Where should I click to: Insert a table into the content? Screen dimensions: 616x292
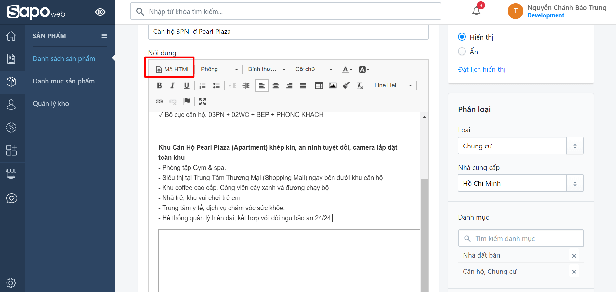tap(319, 86)
